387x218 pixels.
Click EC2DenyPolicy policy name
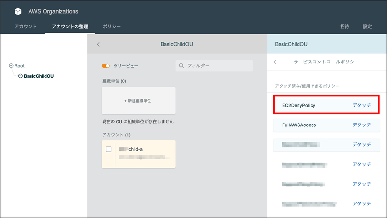pos(298,105)
